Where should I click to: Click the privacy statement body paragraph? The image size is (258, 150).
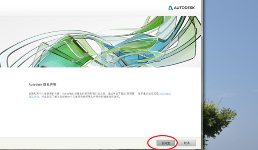click(92, 94)
